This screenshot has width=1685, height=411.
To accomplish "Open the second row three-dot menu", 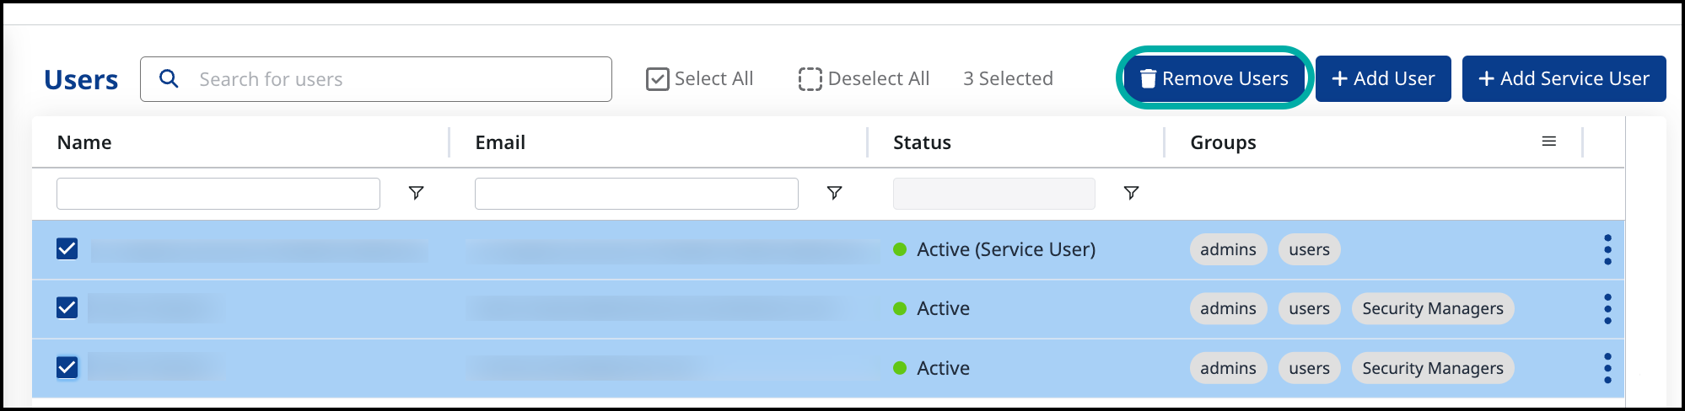I will [x=1607, y=309].
